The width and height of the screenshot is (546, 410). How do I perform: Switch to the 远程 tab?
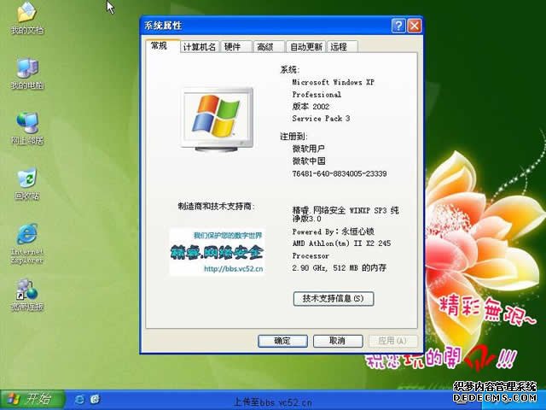point(342,47)
